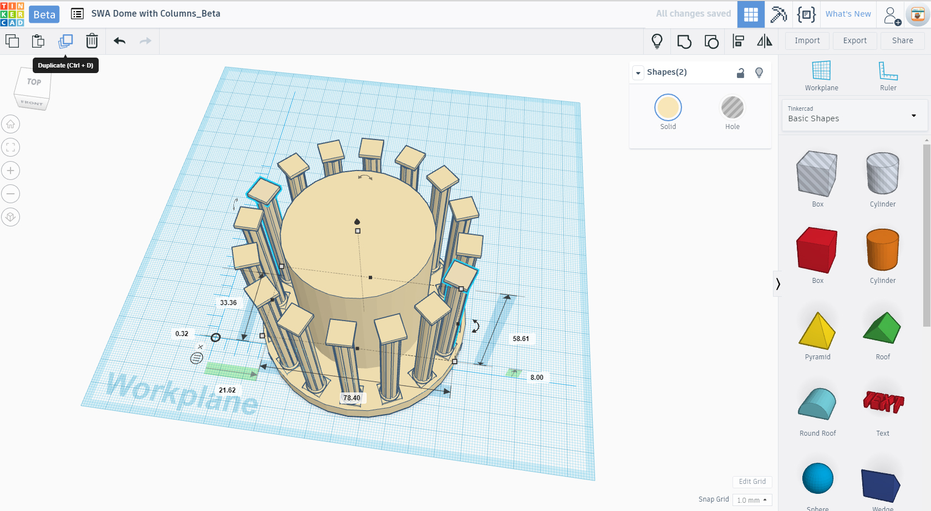Image resolution: width=931 pixels, height=511 pixels.
Task: Click the Duplicate icon
Action: point(65,41)
